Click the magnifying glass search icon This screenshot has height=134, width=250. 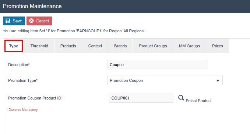click(181, 98)
